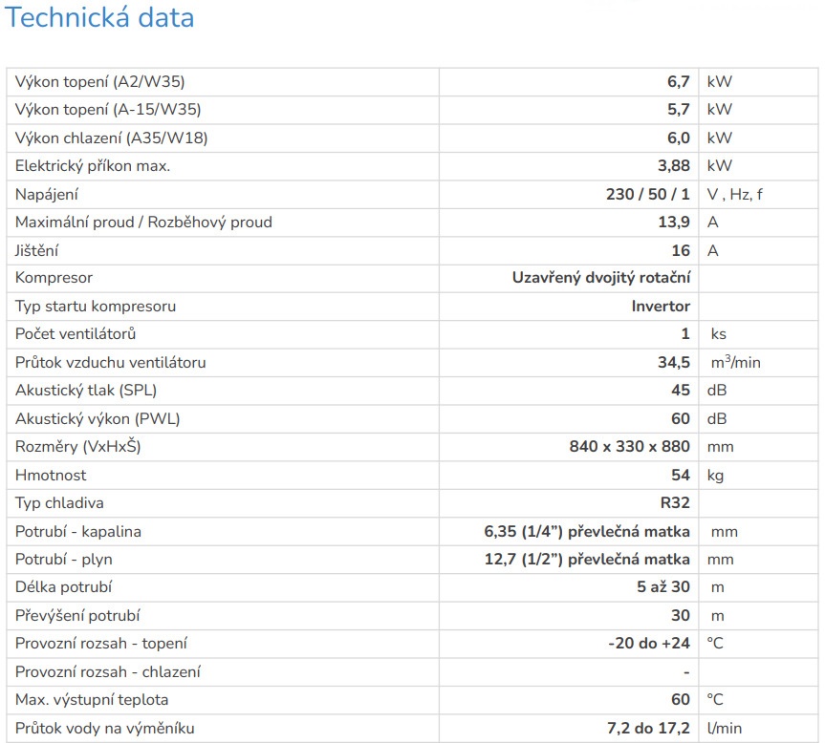Viewport: 825px width, 743px height.
Task: Click the "840 x 330 x 880" dimensions value
Action: (x=629, y=447)
